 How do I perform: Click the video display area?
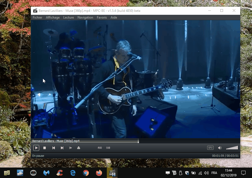pyautogui.click(x=136, y=79)
